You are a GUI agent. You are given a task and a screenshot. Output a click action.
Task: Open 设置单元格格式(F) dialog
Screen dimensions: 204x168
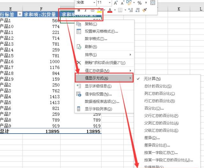click(104, 31)
